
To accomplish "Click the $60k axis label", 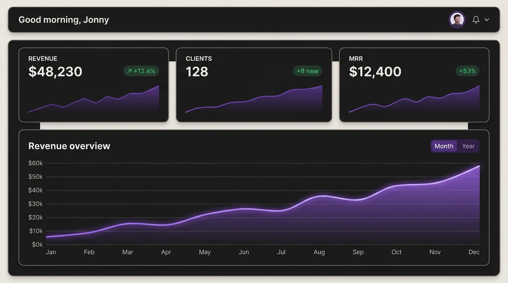I will point(35,163).
